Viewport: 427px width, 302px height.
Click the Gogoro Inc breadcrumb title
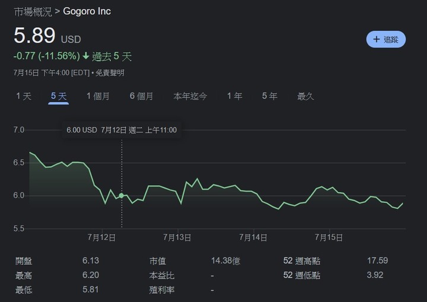(x=87, y=11)
